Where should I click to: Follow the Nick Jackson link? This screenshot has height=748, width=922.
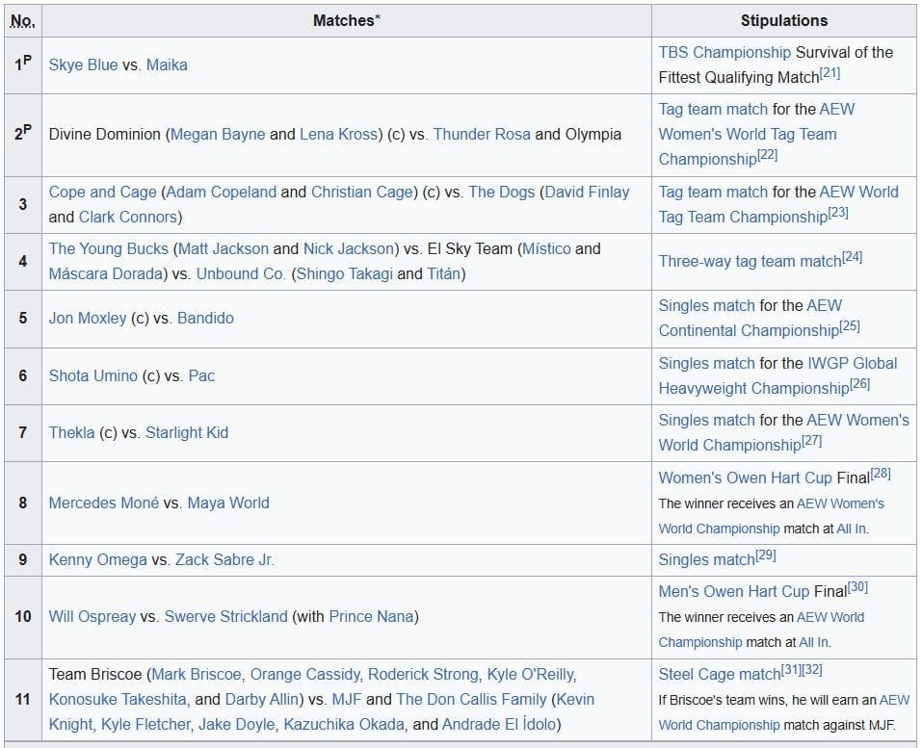(348, 249)
